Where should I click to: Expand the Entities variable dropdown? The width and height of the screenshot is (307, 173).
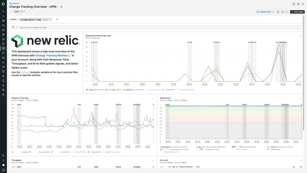(51, 19)
